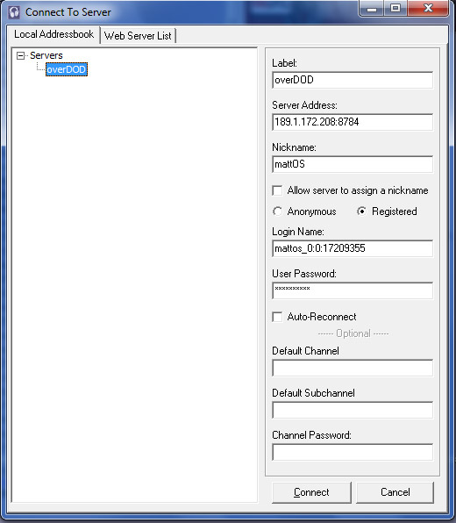Click the Default Channel input box

click(x=353, y=368)
